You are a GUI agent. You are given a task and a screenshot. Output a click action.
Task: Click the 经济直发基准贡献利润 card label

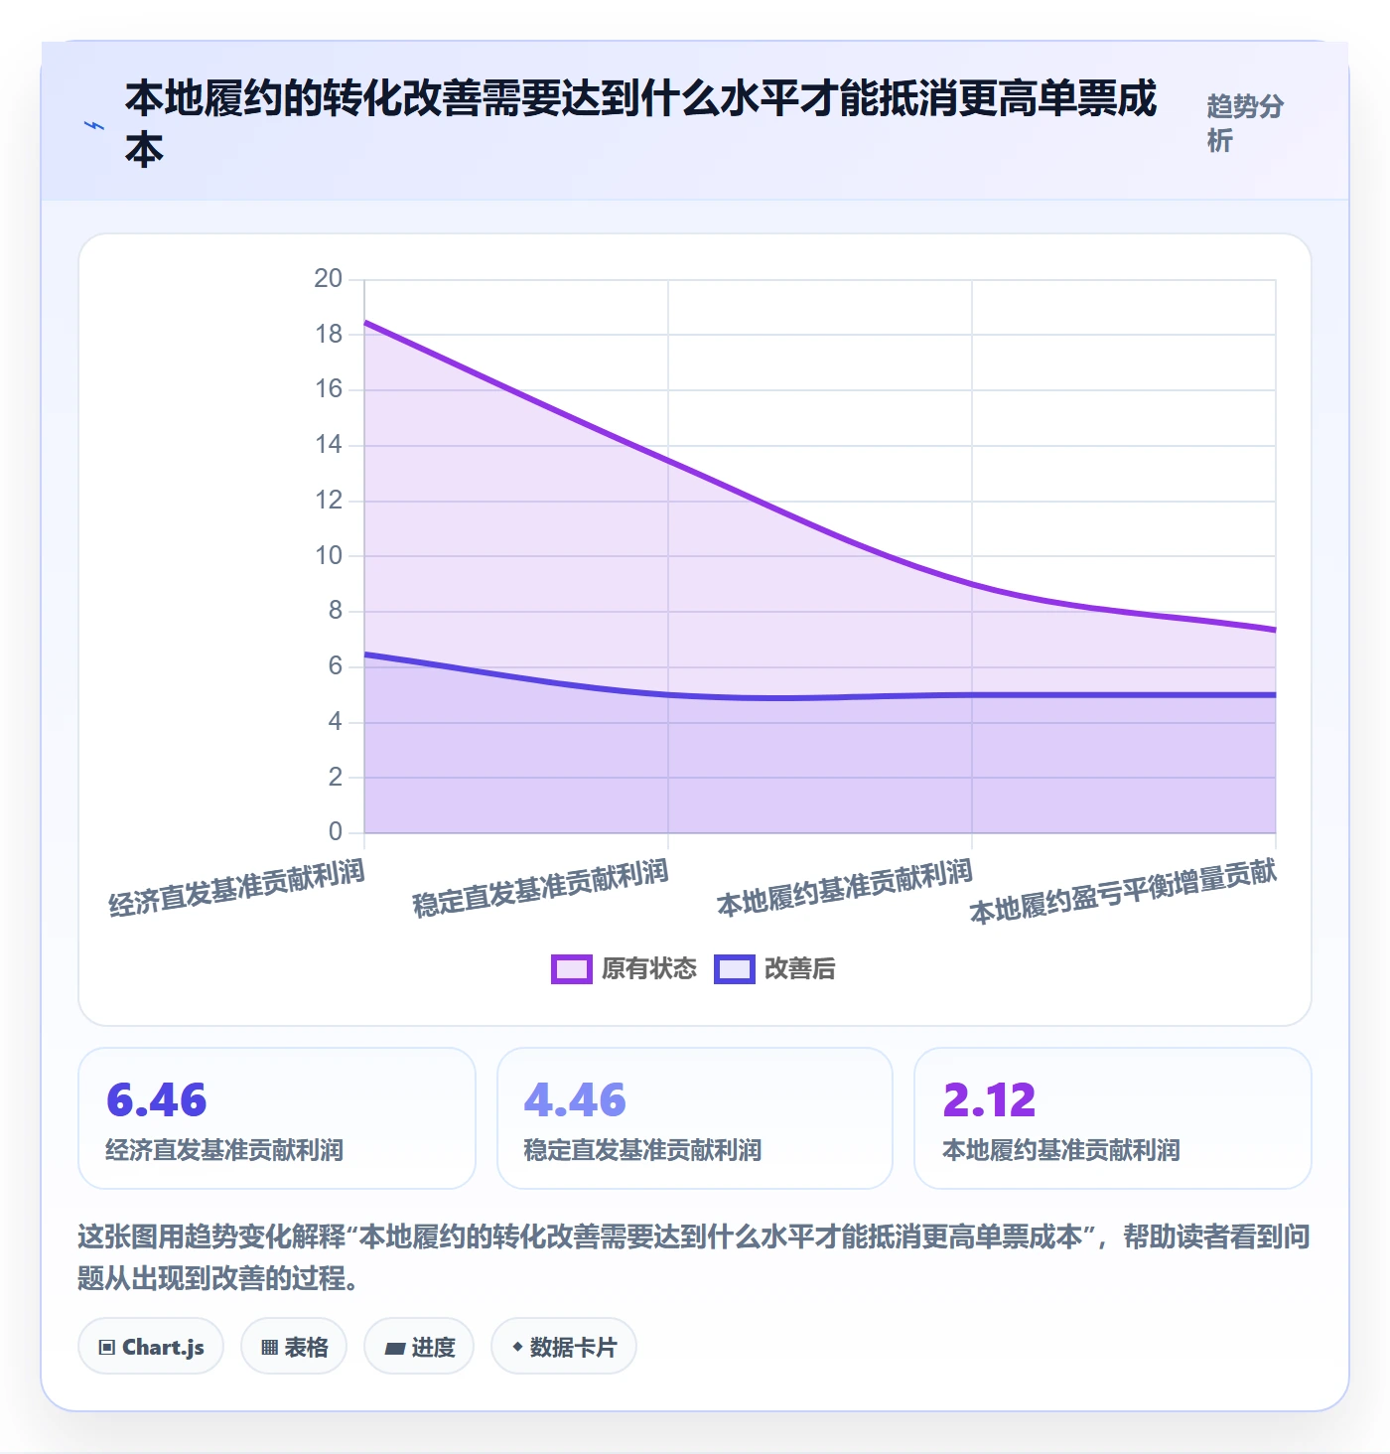pos(224,1150)
